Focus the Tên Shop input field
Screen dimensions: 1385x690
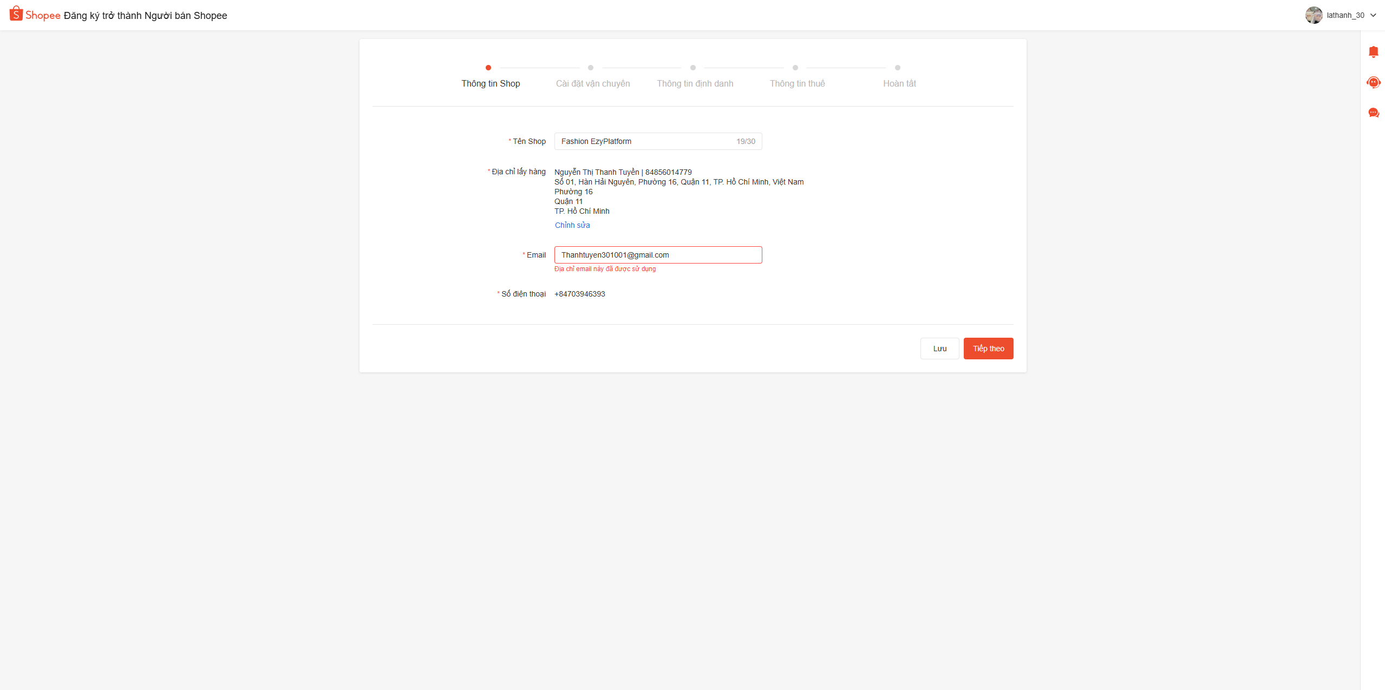coord(644,141)
